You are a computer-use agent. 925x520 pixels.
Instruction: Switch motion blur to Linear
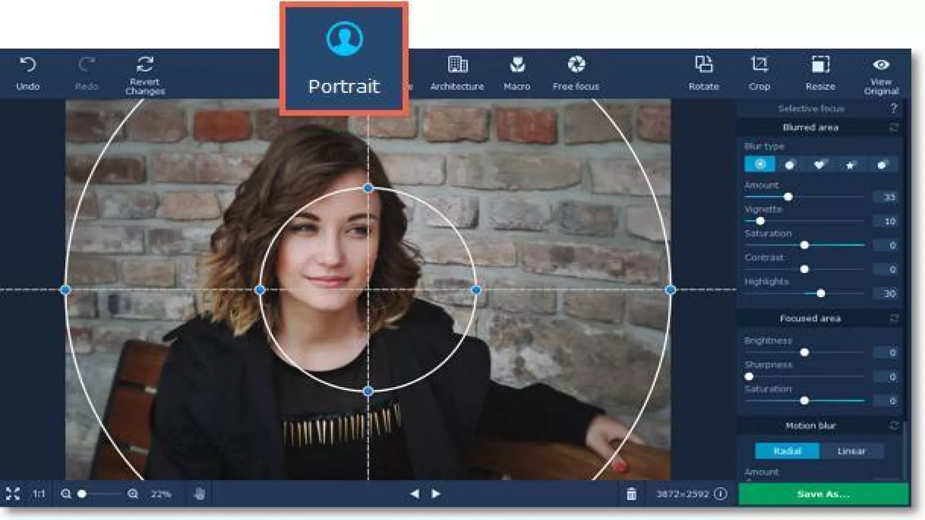851,451
